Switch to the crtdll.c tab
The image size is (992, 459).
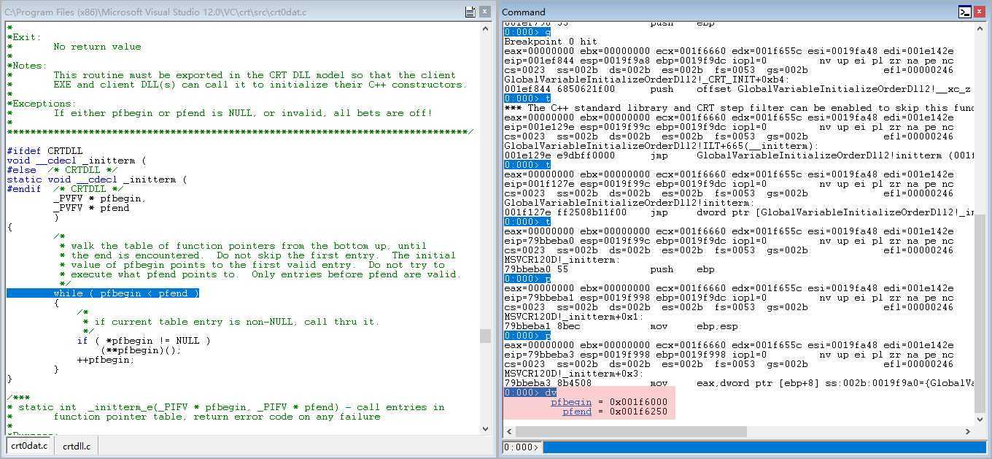click(x=77, y=446)
